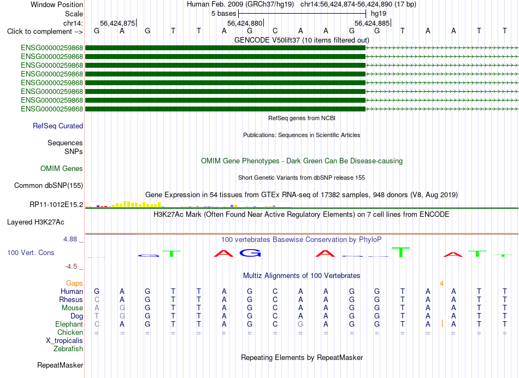The width and height of the screenshot is (519, 378).
Task: Click 'Short Genetic Variants from dbSNP release 155'
Action: (302, 178)
